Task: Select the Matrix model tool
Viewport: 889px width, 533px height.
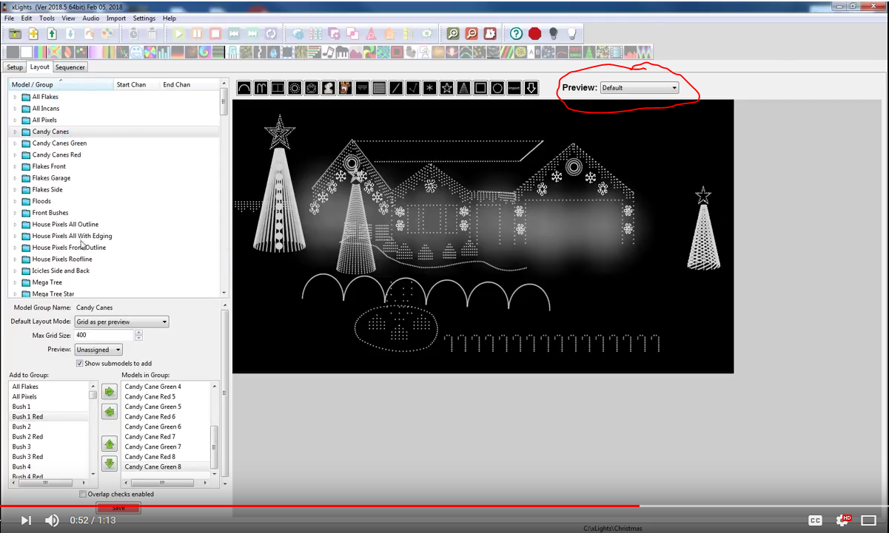Action: click(x=379, y=88)
